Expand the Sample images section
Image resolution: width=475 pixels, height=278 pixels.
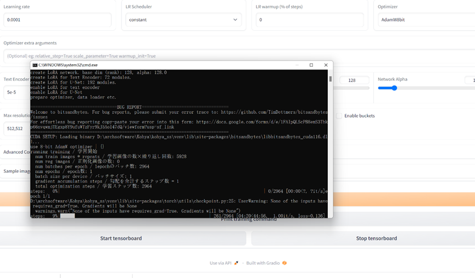point(16,171)
